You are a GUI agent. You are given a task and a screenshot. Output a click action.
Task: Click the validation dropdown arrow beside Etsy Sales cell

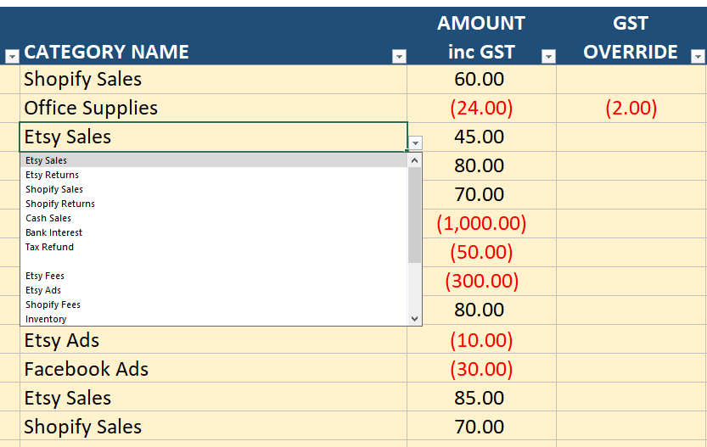pyautogui.click(x=415, y=142)
